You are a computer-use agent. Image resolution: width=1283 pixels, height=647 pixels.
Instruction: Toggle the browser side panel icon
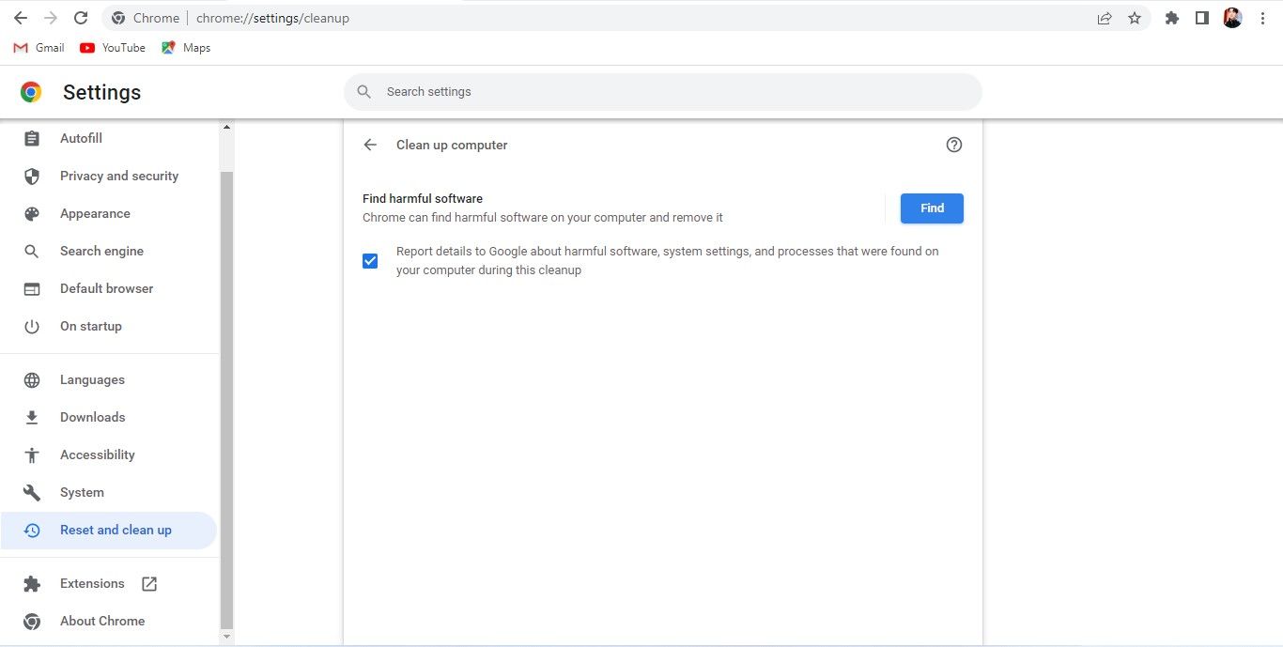[1201, 18]
